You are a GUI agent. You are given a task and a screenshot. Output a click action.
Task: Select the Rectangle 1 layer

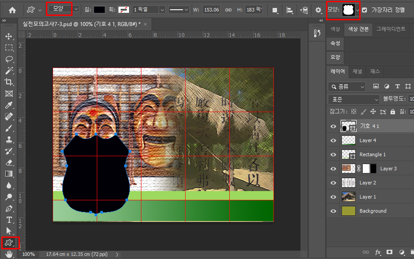click(372, 154)
